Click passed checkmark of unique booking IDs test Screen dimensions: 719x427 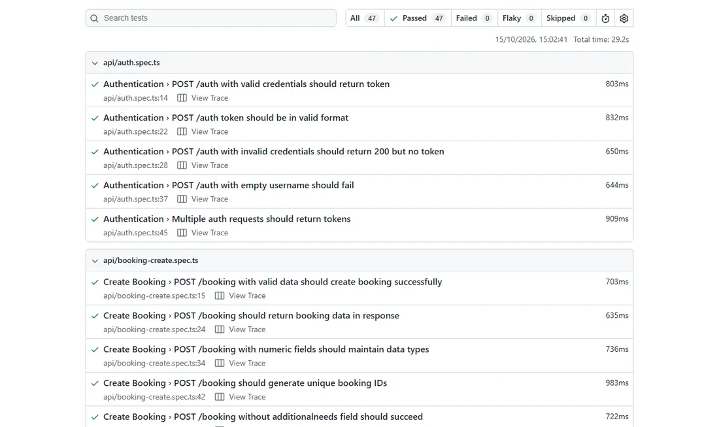pyautogui.click(x=95, y=383)
